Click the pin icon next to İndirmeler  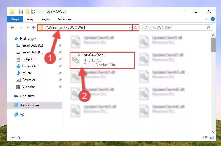coord(60,66)
